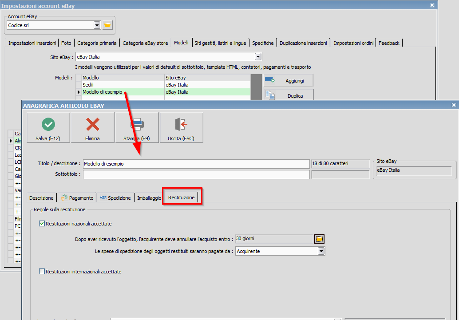
Task: Switch to Impostazioni inserzioni tab
Action: [32, 43]
